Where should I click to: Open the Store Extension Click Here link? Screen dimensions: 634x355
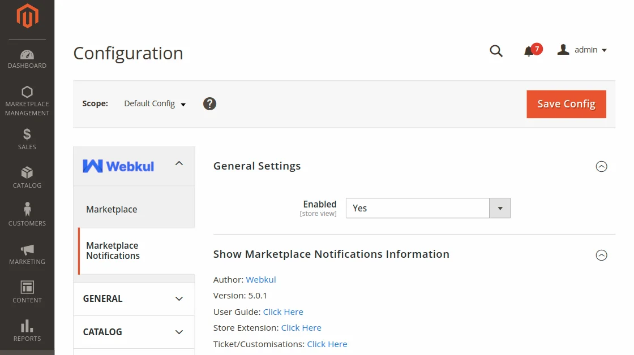[301, 327]
